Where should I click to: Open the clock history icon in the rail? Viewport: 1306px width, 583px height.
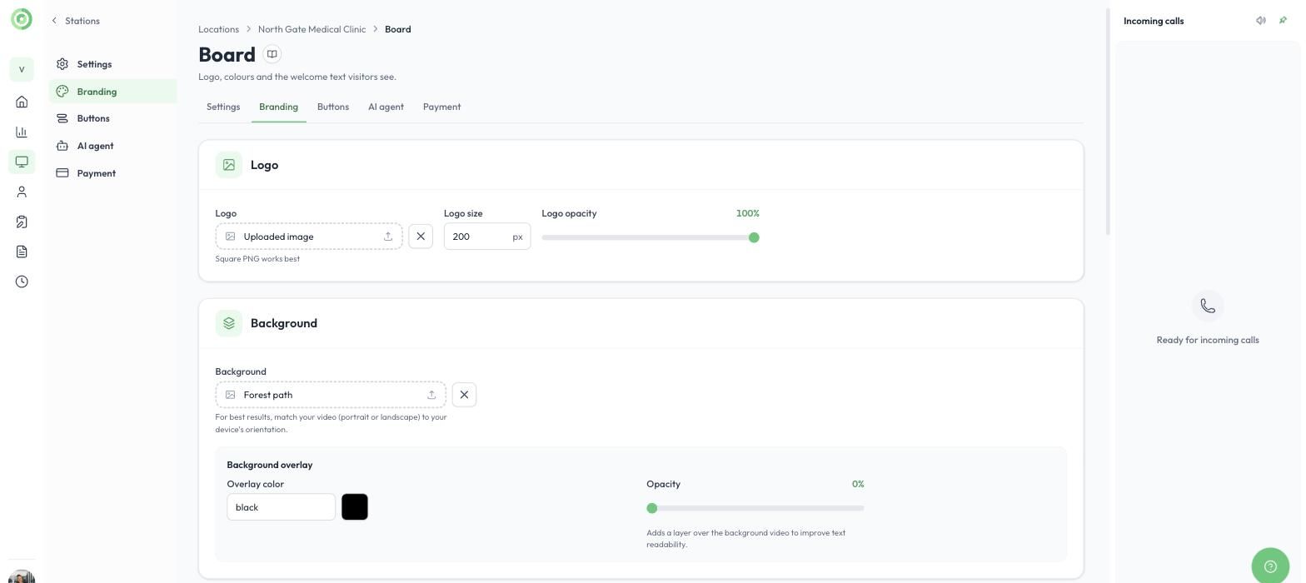tap(22, 282)
